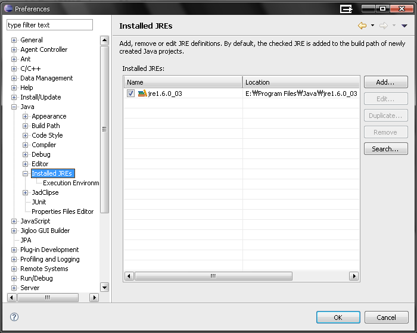
Task: Select Profiling and Logging
Action: pos(49,259)
